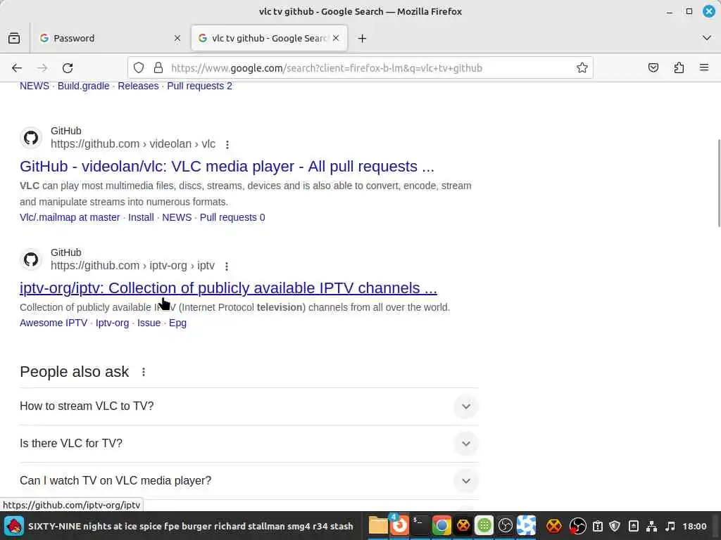The image size is (721, 540).
Task: Open the green dotted app in taskbar
Action: [x=484, y=526]
